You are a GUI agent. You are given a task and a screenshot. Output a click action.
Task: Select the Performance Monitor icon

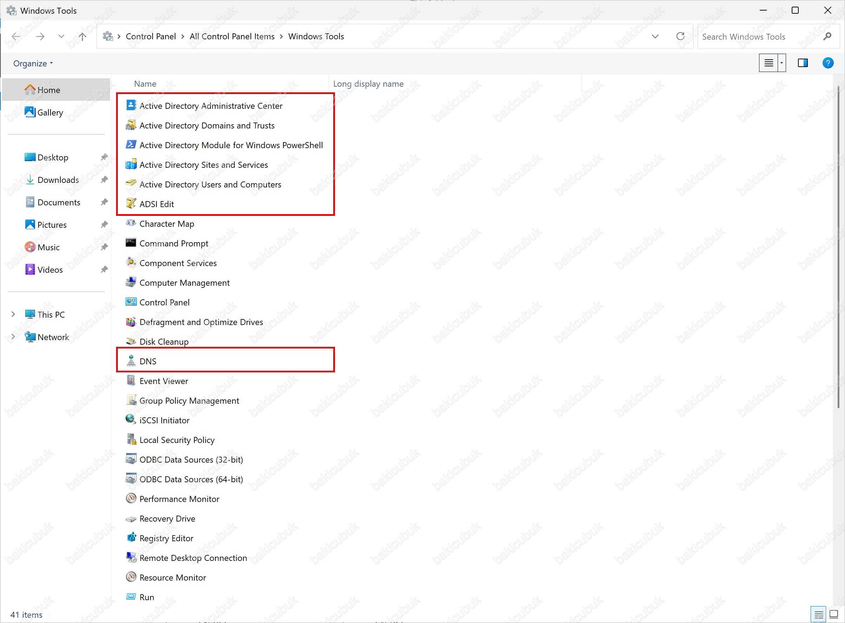[131, 498]
